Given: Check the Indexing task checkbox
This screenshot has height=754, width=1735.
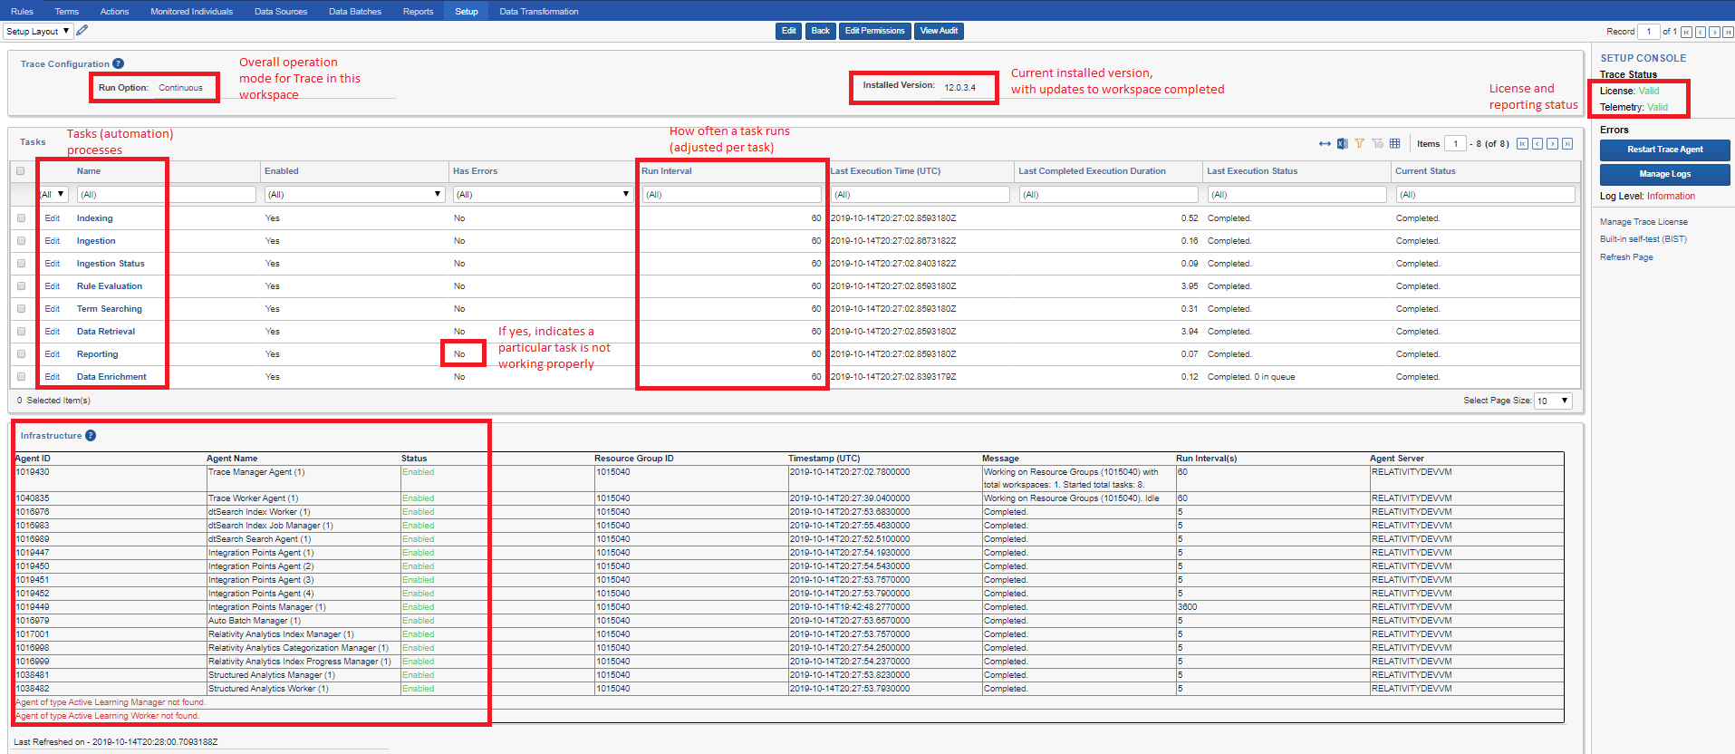Looking at the screenshot, I should 21,218.
